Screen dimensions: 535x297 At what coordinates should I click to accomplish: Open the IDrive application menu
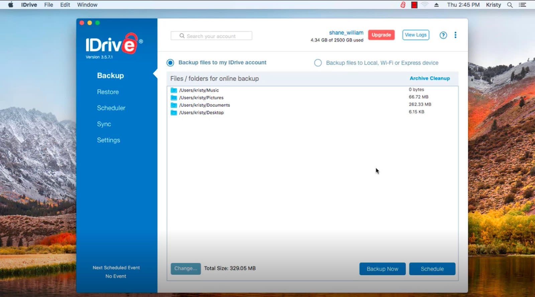pos(29,5)
